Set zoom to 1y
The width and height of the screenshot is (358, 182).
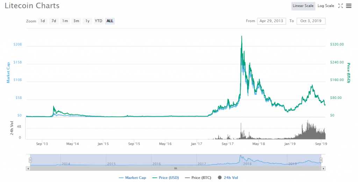(87, 21)
